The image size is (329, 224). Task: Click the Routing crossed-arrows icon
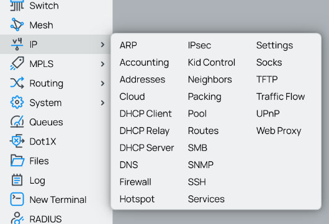click(x=17, y=83)
